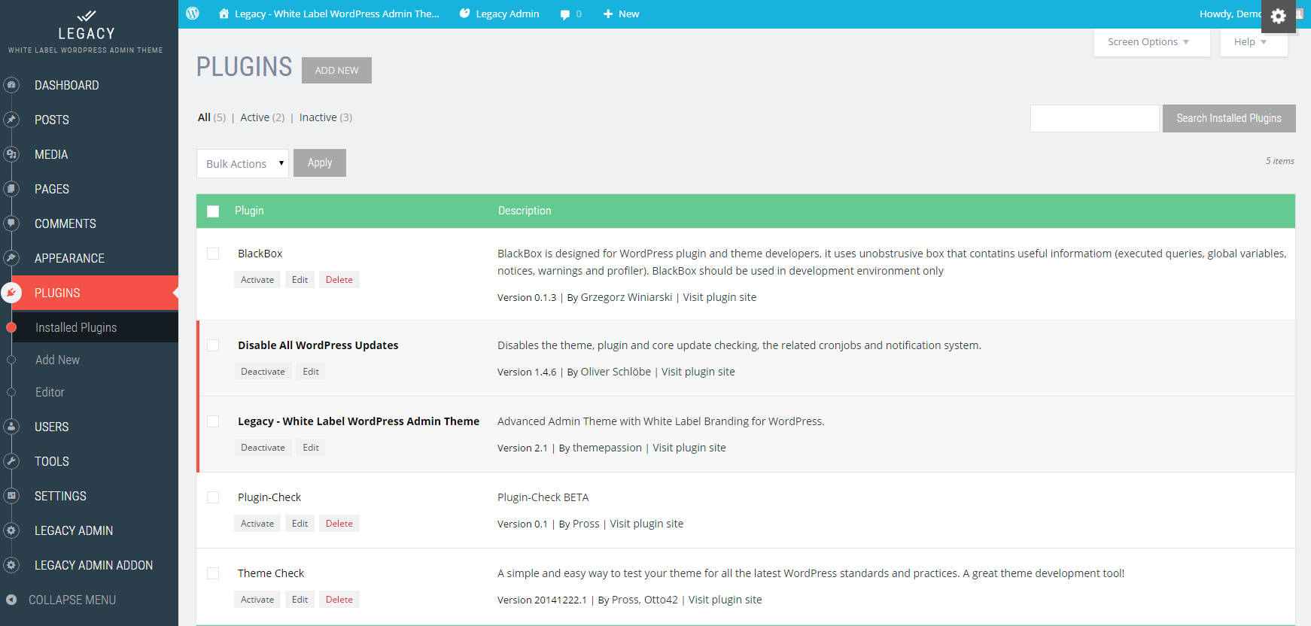The width and height of the screenshot is (1311, 626).
Task: Click the Legacy Admin icon in top bar
Action: point(465,14)
